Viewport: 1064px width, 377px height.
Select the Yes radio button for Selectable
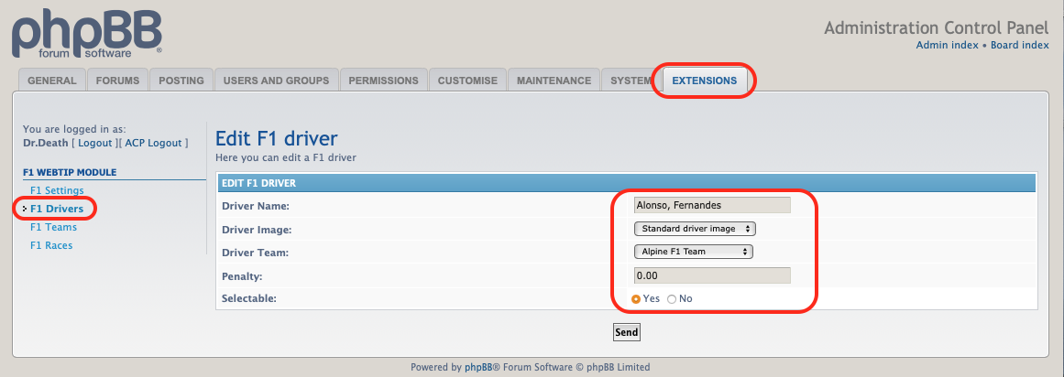[636, 299]
